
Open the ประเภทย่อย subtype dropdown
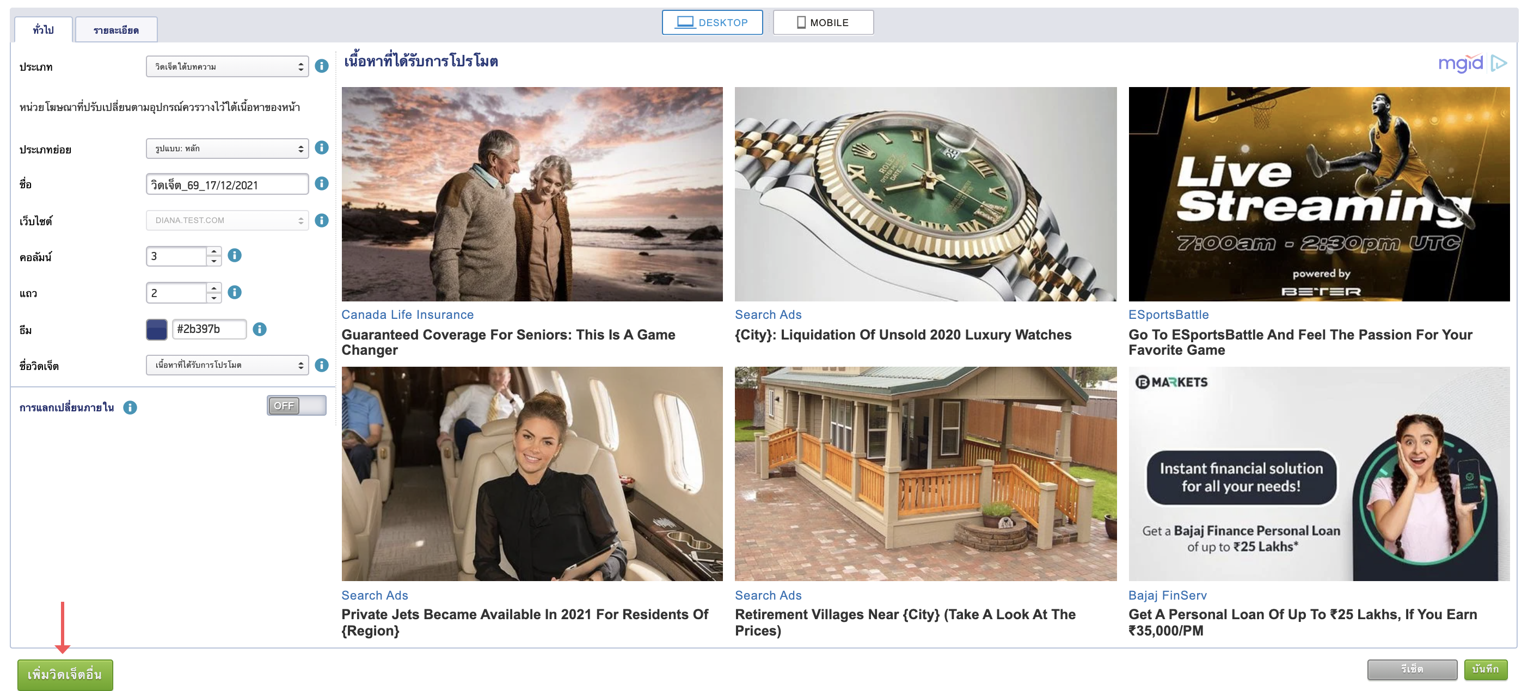coord(227,148)
